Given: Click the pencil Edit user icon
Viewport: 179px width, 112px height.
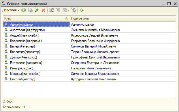Looking at the screenshot, I should tap(37, 10).
